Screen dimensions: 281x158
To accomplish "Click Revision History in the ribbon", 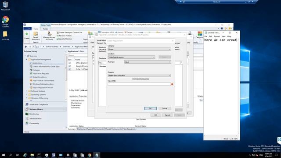I will click(x=64, y=36).
